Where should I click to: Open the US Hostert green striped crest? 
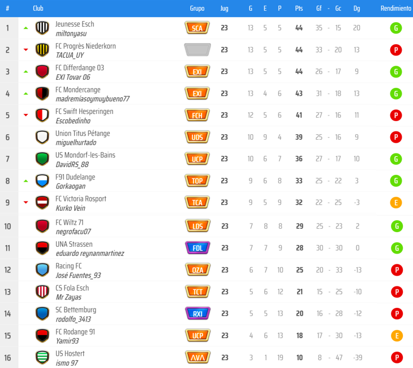coord(42,357)
